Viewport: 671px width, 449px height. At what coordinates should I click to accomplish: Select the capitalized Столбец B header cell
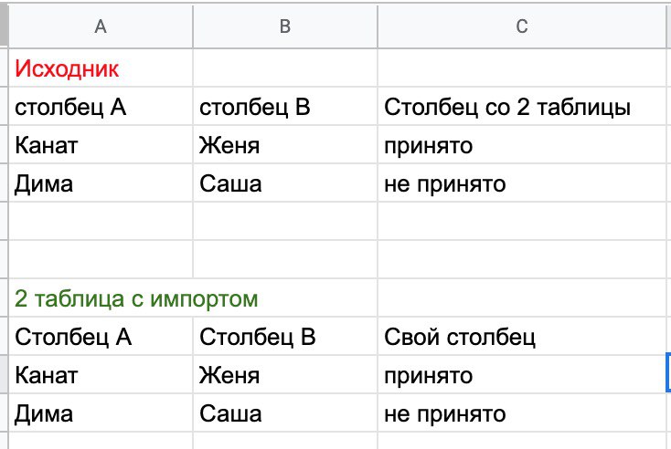point(258,338)
